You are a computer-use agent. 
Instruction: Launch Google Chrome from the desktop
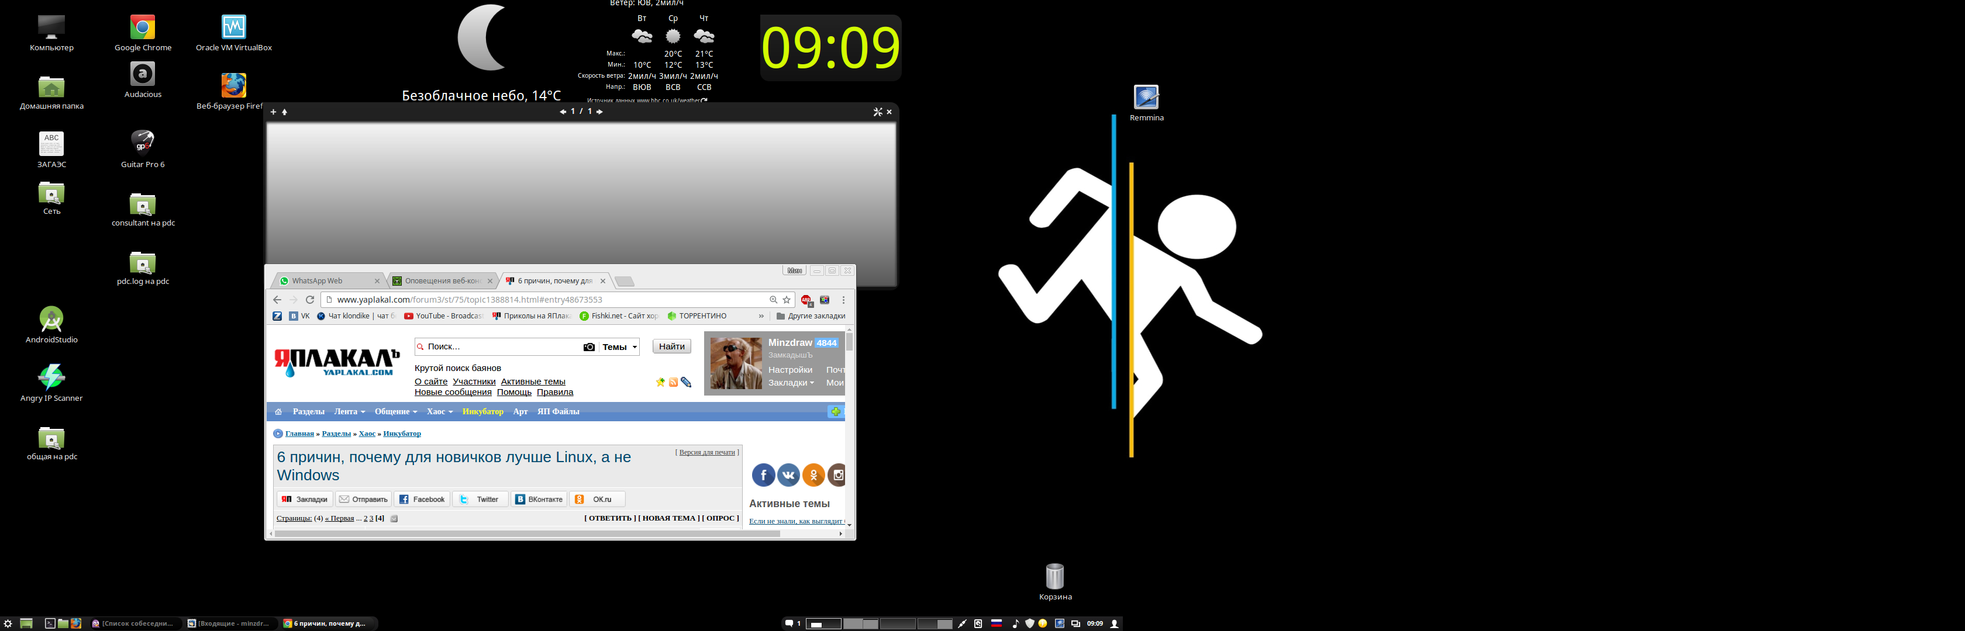click(143, 33)
